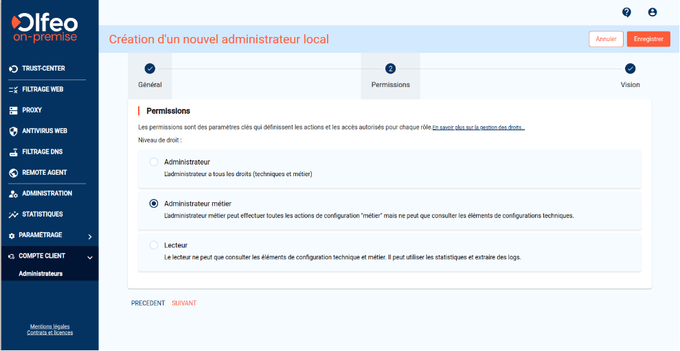The image size is (680, 351).
Task: Collapse the Compte Client section
Action: pos(89,257)
